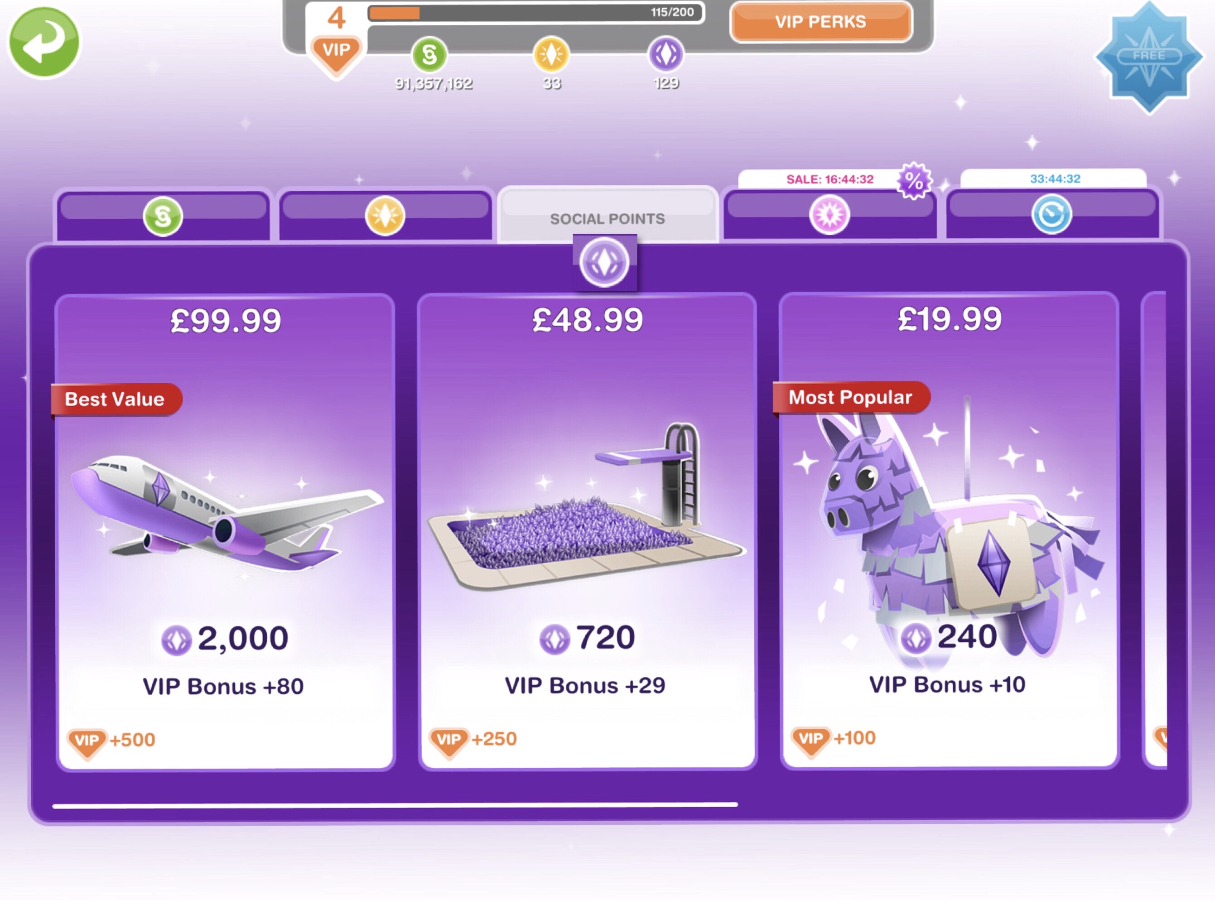Viewport: 1215px width, 900px height.
Task: Tap the purple Social Points icon in header
Action: point(665,54)
